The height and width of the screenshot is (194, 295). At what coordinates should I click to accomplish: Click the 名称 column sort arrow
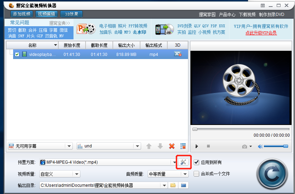pyautogui.click(x=55, y=45)
